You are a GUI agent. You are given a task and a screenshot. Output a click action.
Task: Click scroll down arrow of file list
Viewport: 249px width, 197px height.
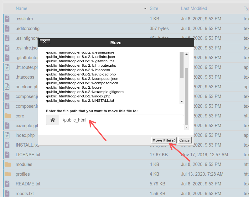click(x=182, y=101)
